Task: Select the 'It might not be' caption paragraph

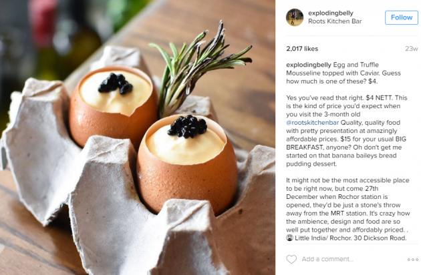Action: 348,209
